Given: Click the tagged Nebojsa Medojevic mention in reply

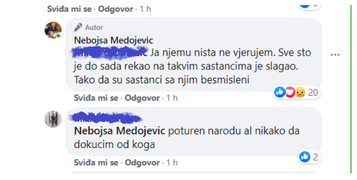Looking at the screenshot, I should (x=120, y=131).
